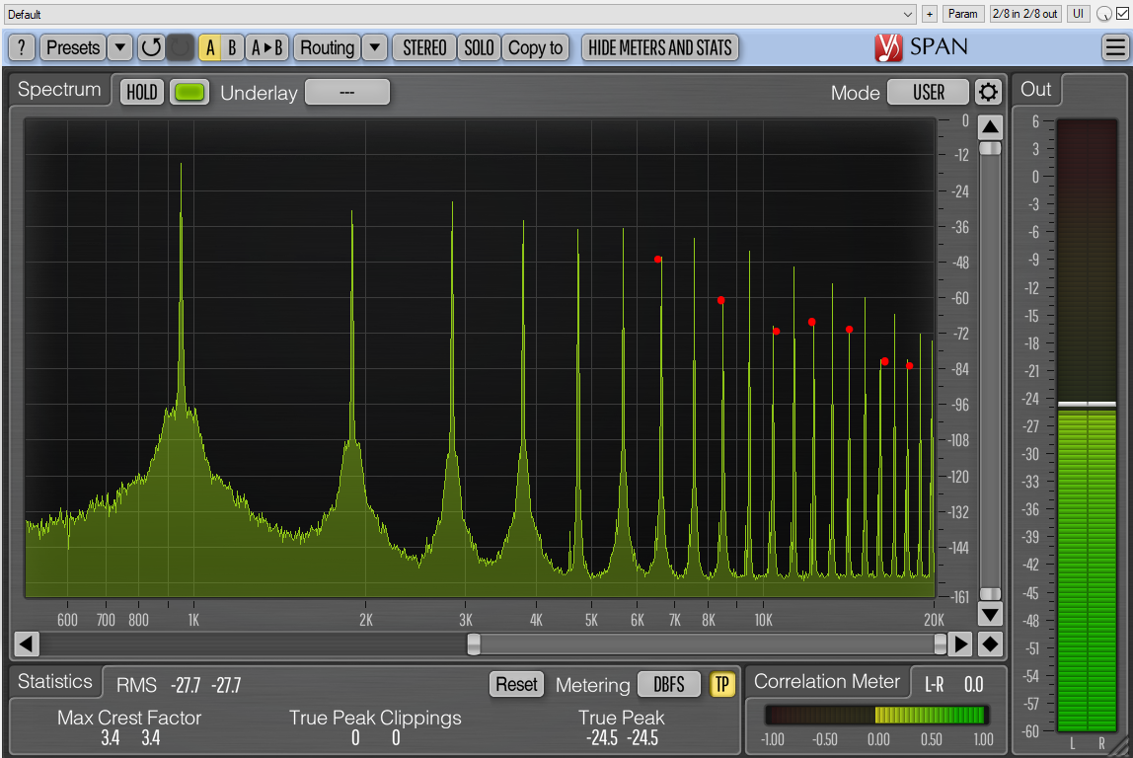
Task: Toggle the green spectrum color button
Action: 189,93
